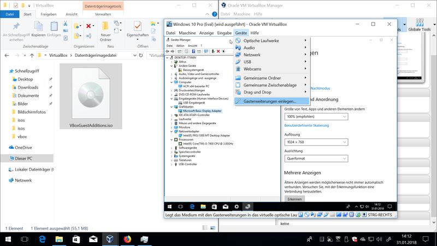The height and width of the screenshot is (246, 437).
Task: Click the refresh icon beside Explorer address bar
Action: point(141,55)
